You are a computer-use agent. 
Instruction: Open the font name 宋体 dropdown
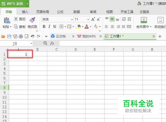pyautogui.click(x=72, y=19)
